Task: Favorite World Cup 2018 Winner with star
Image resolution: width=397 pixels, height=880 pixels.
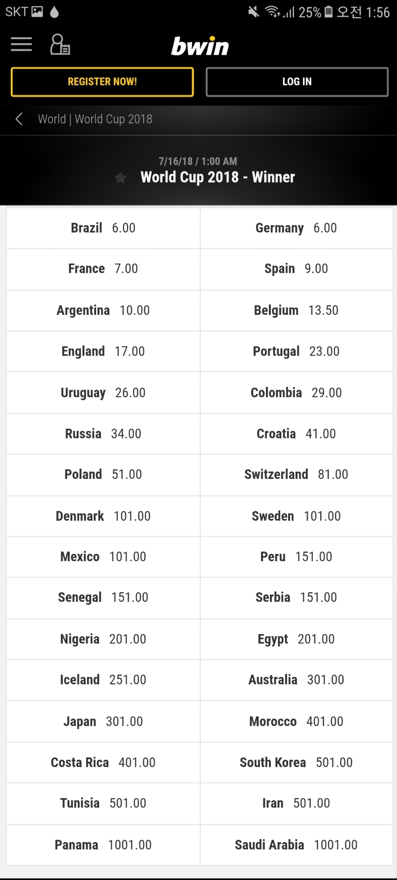Action: (121, 178)
